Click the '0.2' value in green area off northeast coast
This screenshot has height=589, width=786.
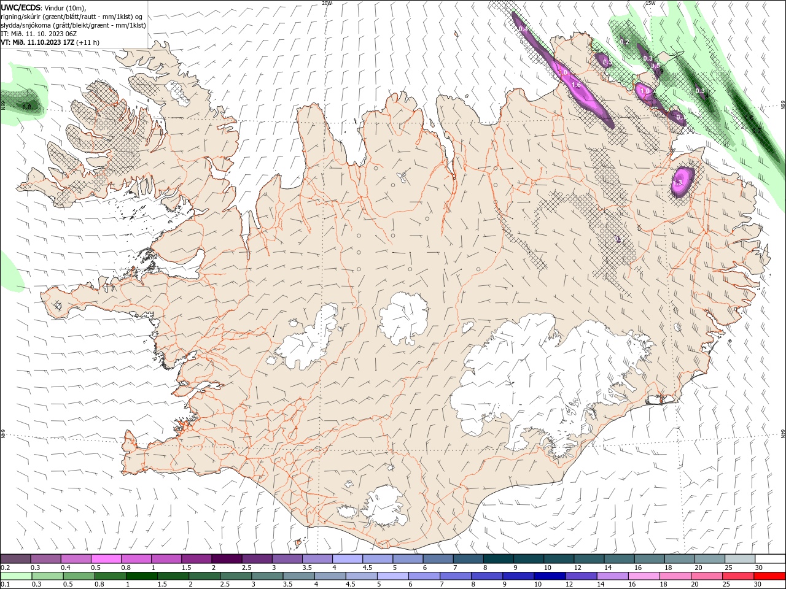[625, 42]
